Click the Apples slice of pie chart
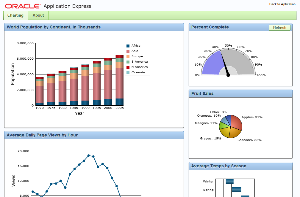 click(236, 122)
